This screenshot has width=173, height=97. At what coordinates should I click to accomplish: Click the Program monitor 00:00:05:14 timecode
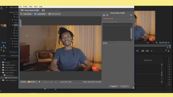(164, 43)
